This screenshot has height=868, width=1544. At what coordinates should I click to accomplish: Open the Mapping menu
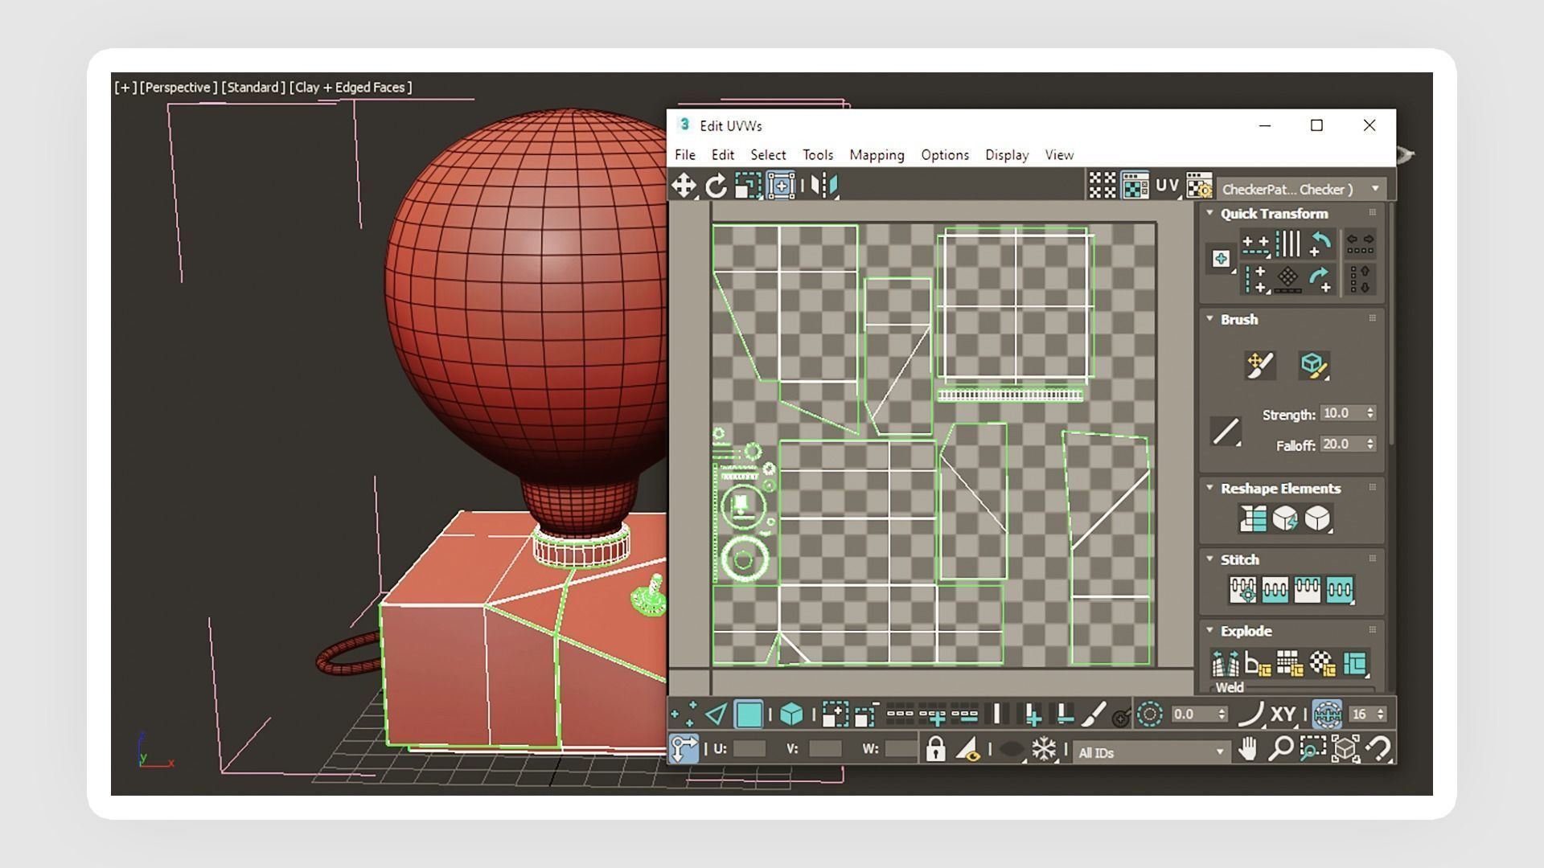click(877, 155)
